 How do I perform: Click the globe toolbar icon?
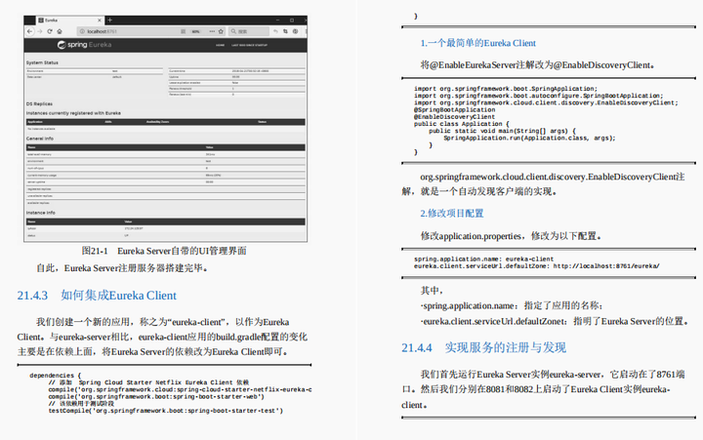pyautogui.click(x=296, y=31)
